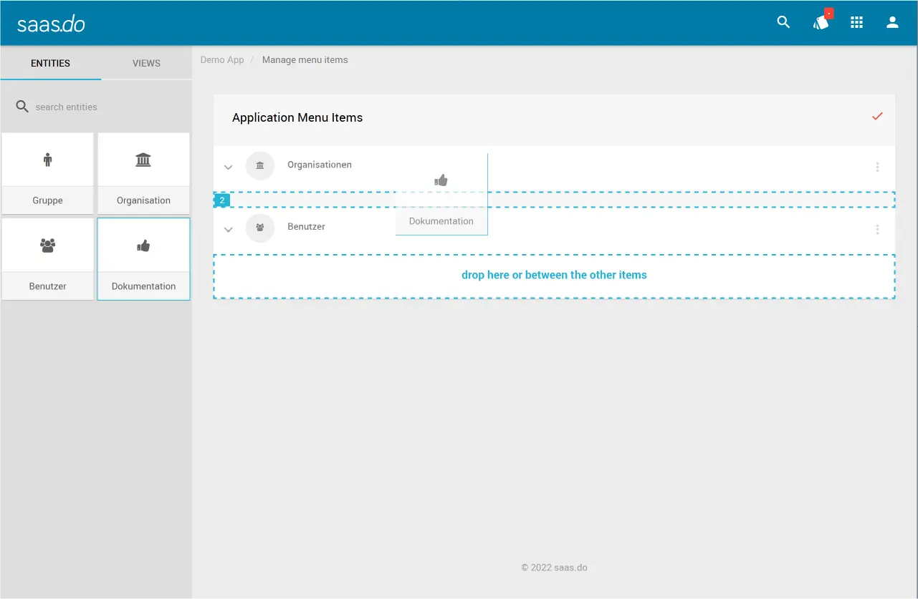Image resolution: width=918 pixels, height=599 pixels.
Task: Select the Benutzer entity tile in sidebar
Action: [48, 259]
